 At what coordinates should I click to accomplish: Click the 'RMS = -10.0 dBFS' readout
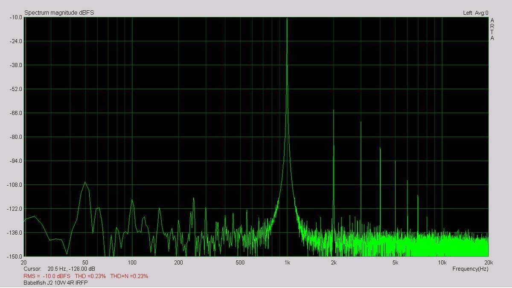47,276
